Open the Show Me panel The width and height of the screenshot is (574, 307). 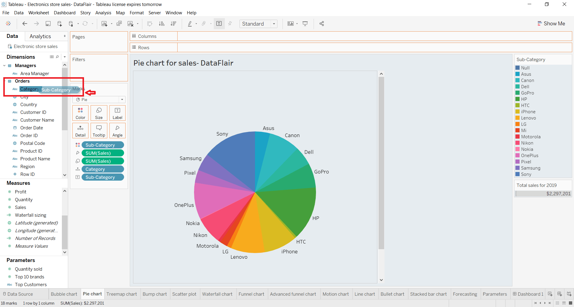552,23
